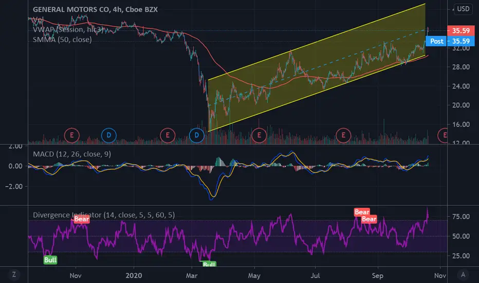Click the -2.00 level on MACD scale

pos(14,186)
